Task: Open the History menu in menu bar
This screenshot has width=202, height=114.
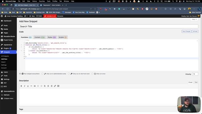Action: [34, 1]
